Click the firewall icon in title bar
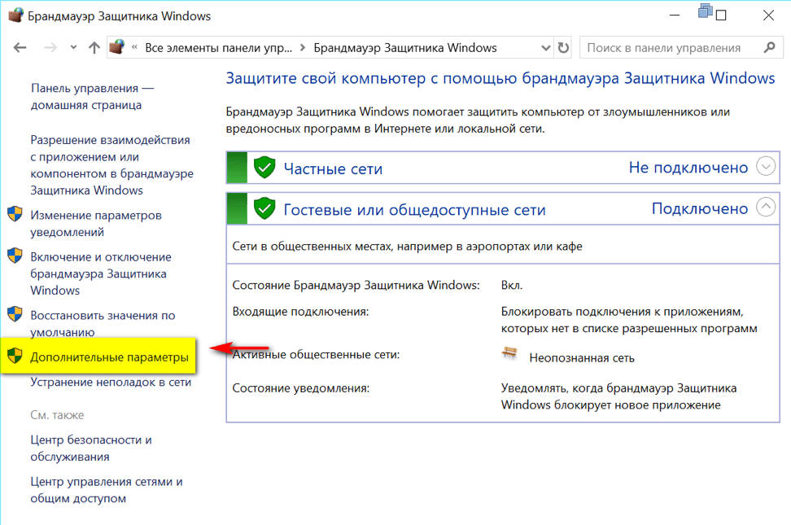The height and width of the screenshot is (525, 791). pyautogui.click(x=15, y=15)
